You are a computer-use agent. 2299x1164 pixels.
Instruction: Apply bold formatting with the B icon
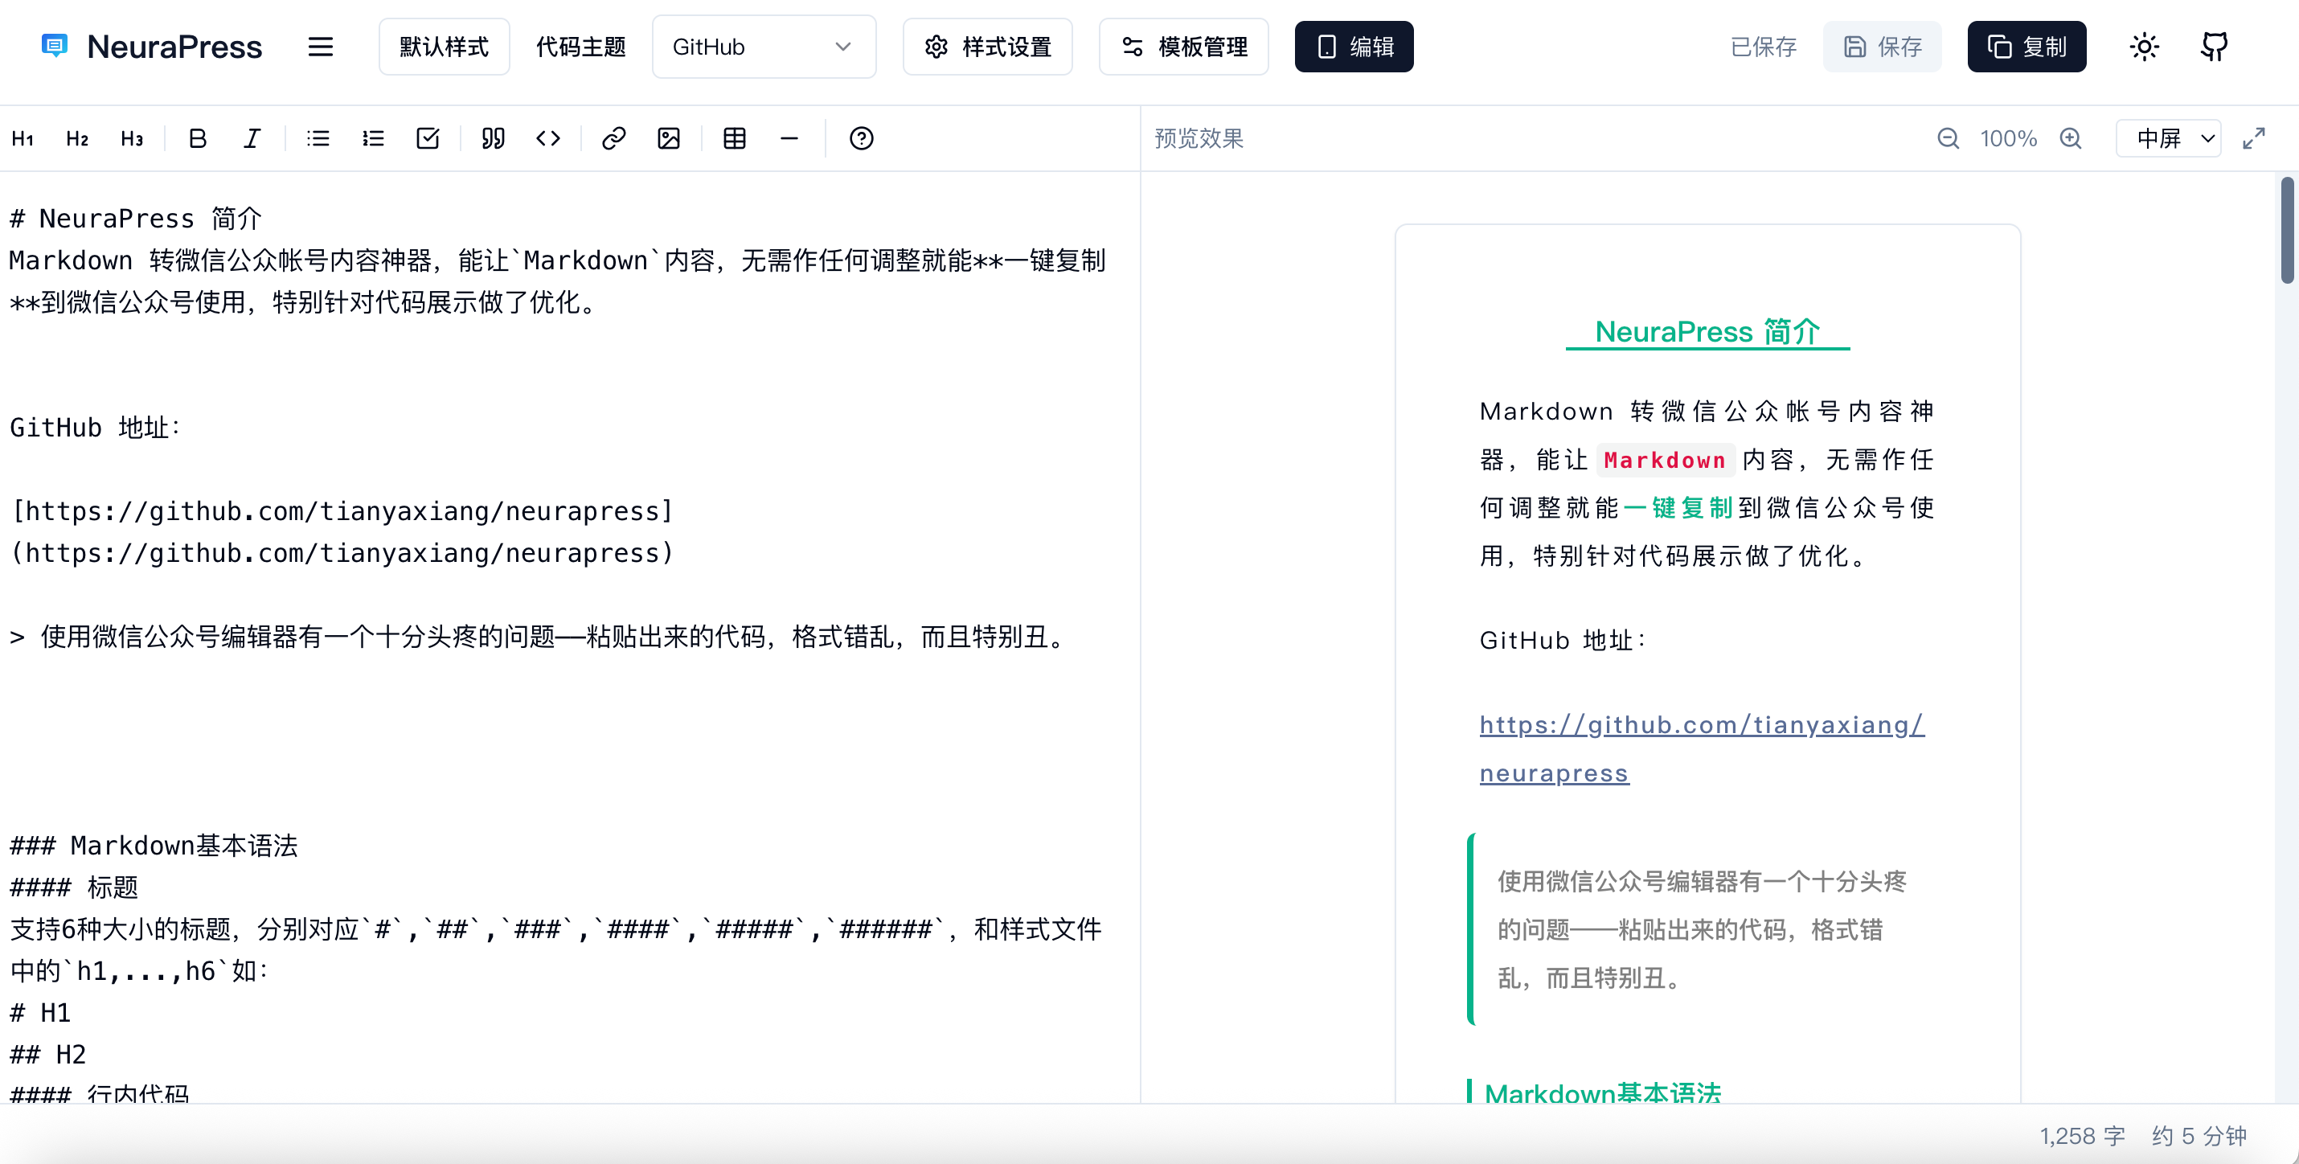(198, 138)
